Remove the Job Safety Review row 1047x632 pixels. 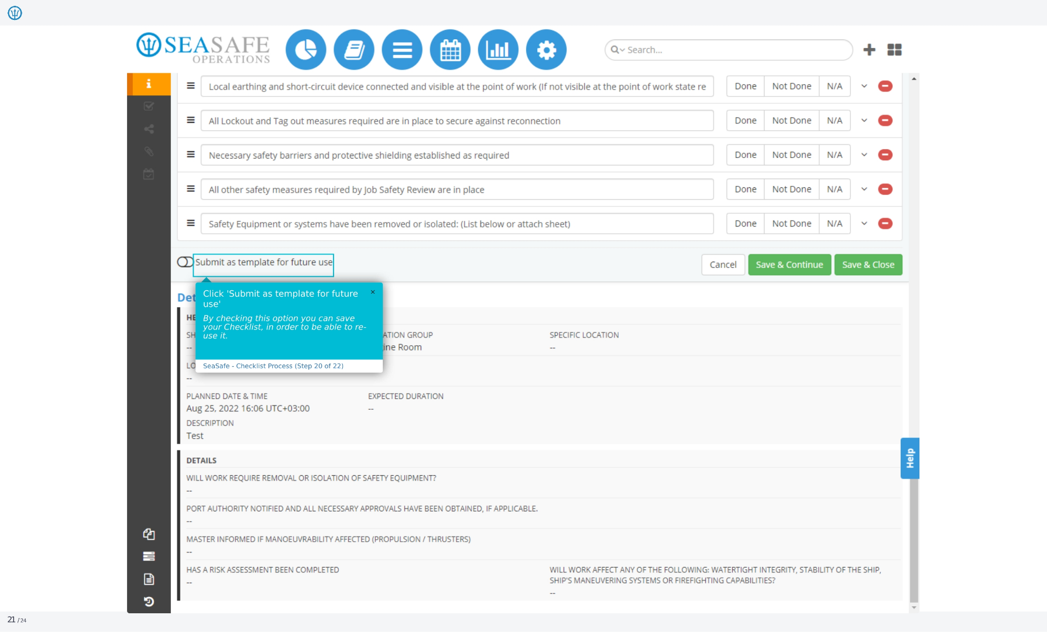click(x=885, y=189)
